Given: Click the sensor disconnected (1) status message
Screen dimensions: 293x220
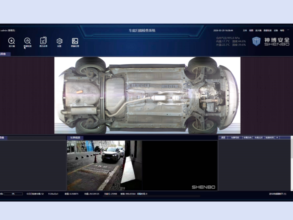Looking at the screenshot, I should click(278, 194).
